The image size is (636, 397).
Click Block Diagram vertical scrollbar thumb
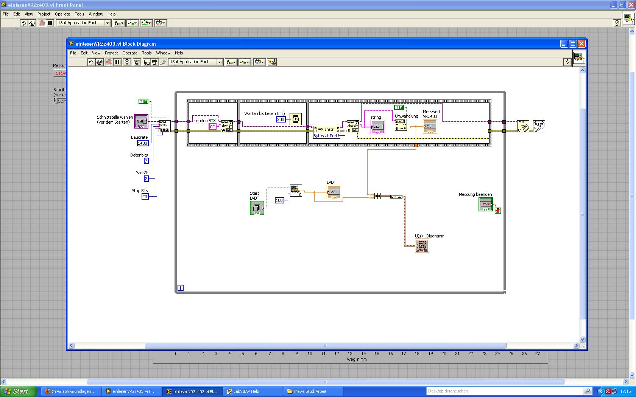[x=583, y=214]
